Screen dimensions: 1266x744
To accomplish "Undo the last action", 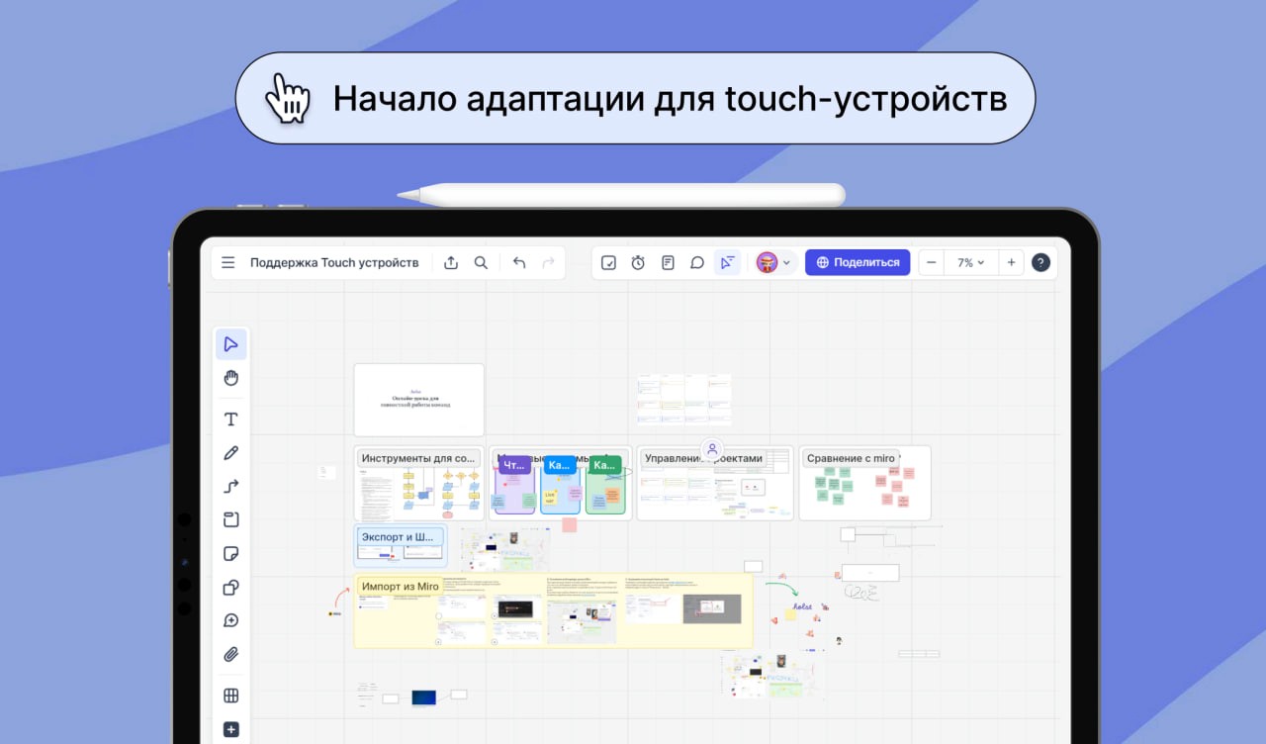I will [519, 262].
